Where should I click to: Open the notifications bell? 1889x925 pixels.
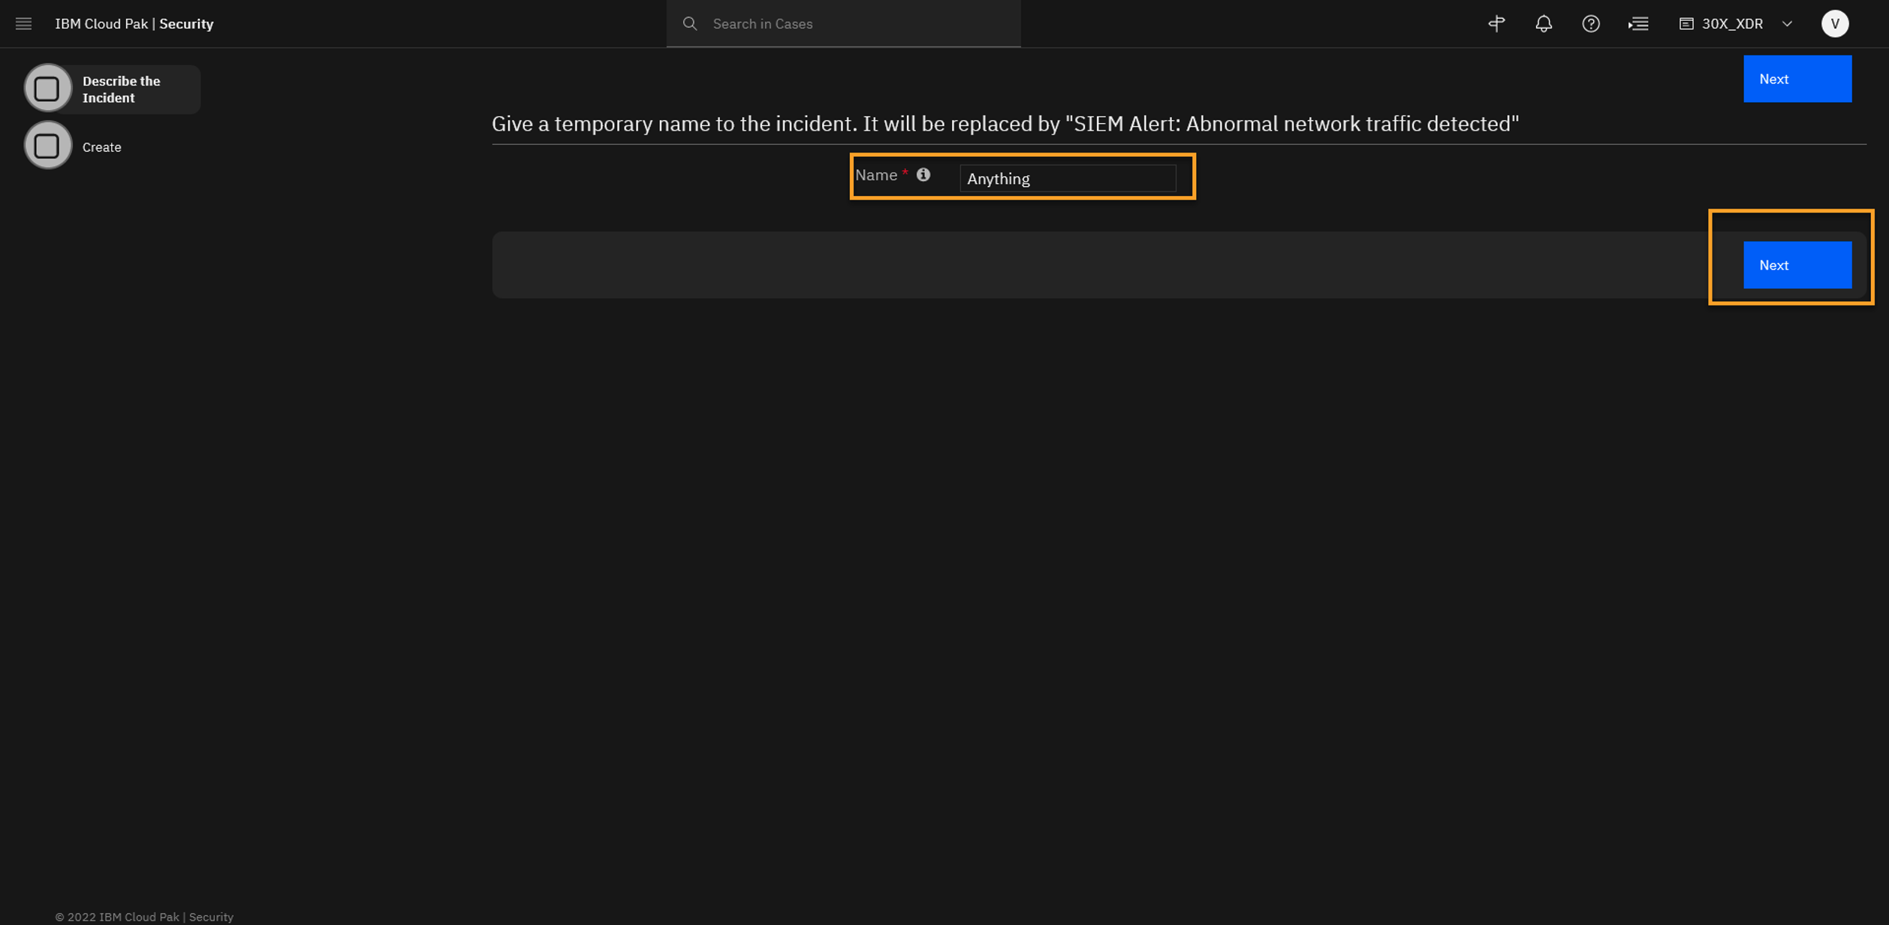coord(1543,23)
